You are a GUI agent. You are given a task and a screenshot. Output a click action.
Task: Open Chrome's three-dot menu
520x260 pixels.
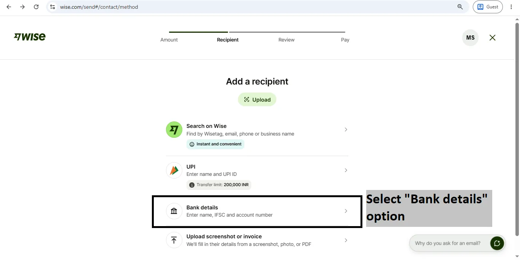(511, 7)
